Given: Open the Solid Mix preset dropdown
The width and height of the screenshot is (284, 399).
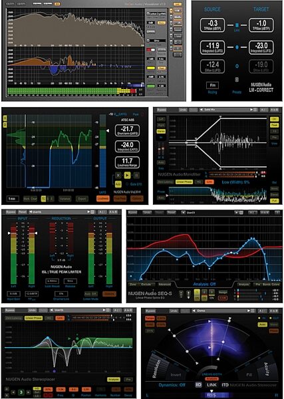Looking at the screenshot, I should click(225, 110).
